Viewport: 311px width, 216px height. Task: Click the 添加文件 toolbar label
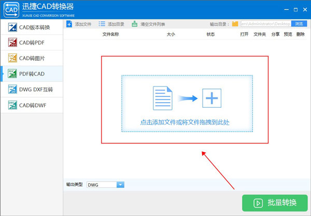[x=83, y=24]
